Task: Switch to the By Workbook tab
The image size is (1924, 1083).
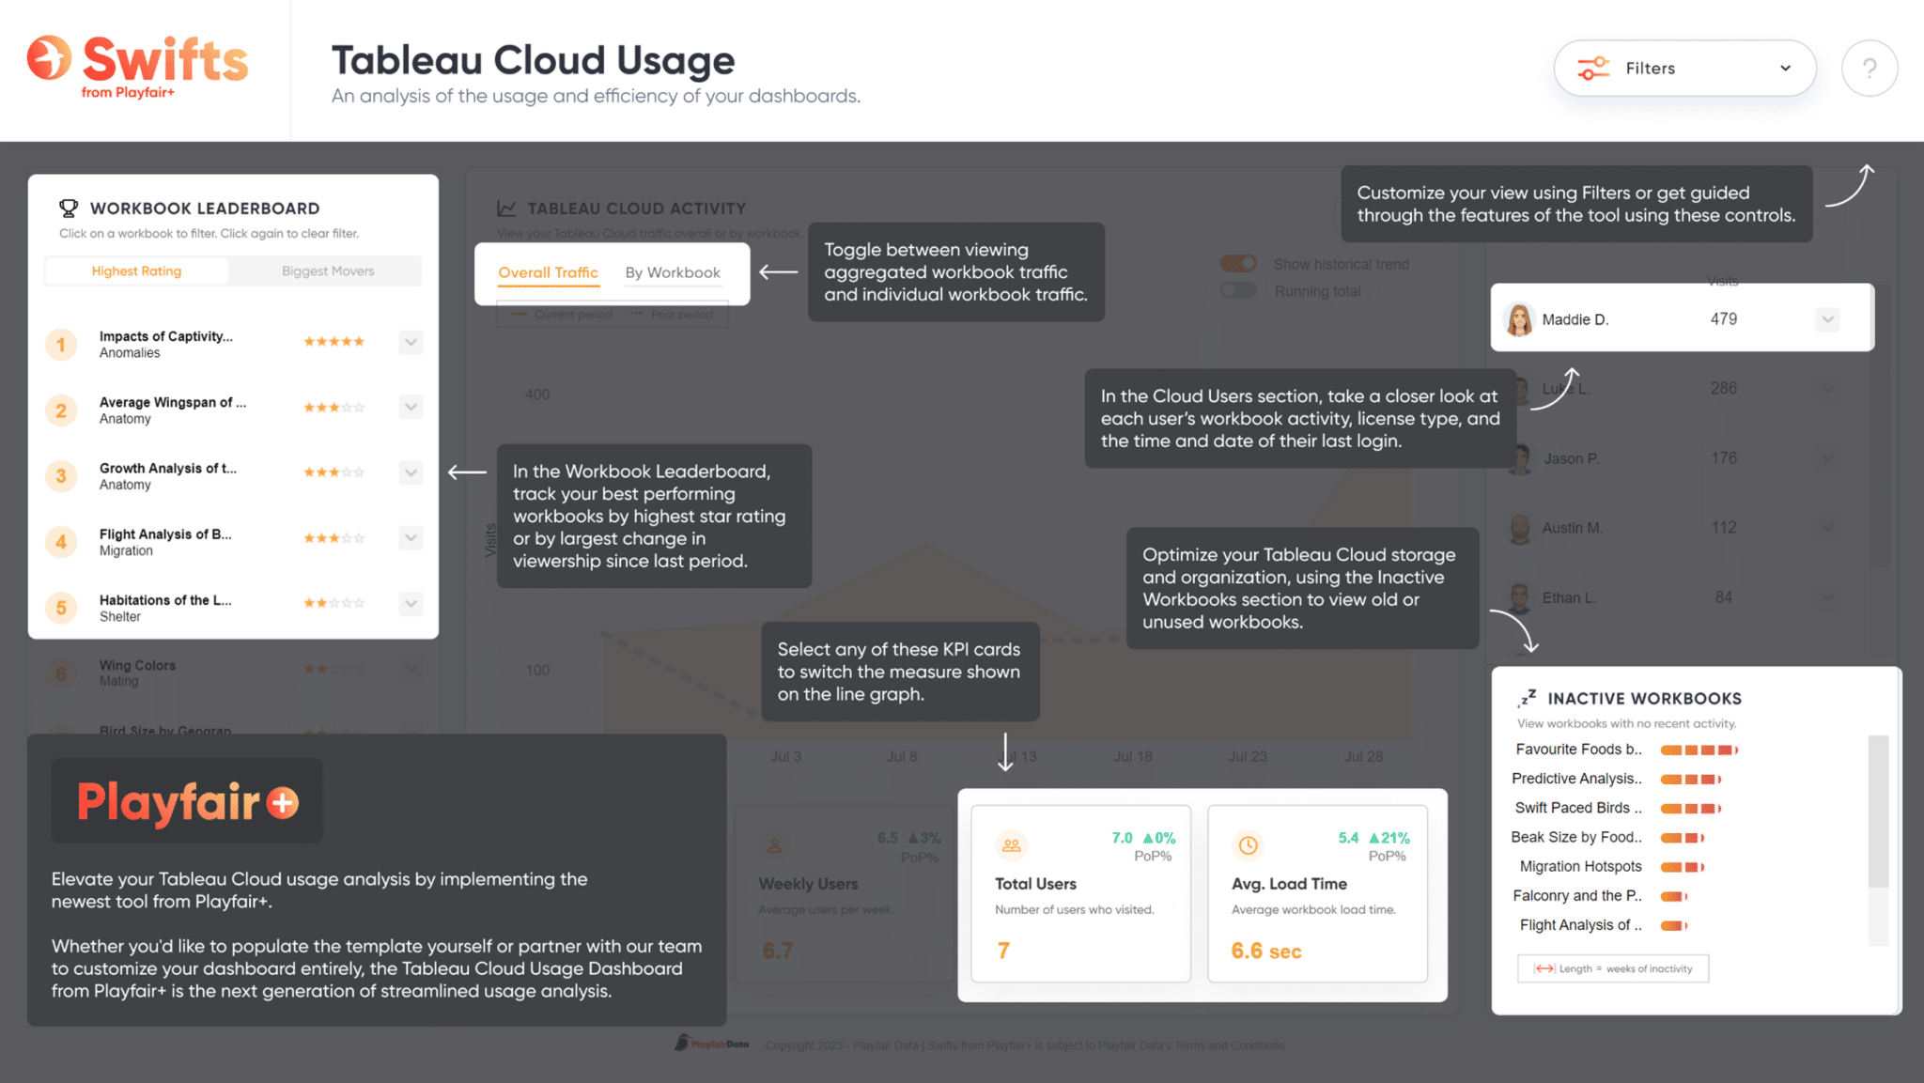Action: [672, 272]
